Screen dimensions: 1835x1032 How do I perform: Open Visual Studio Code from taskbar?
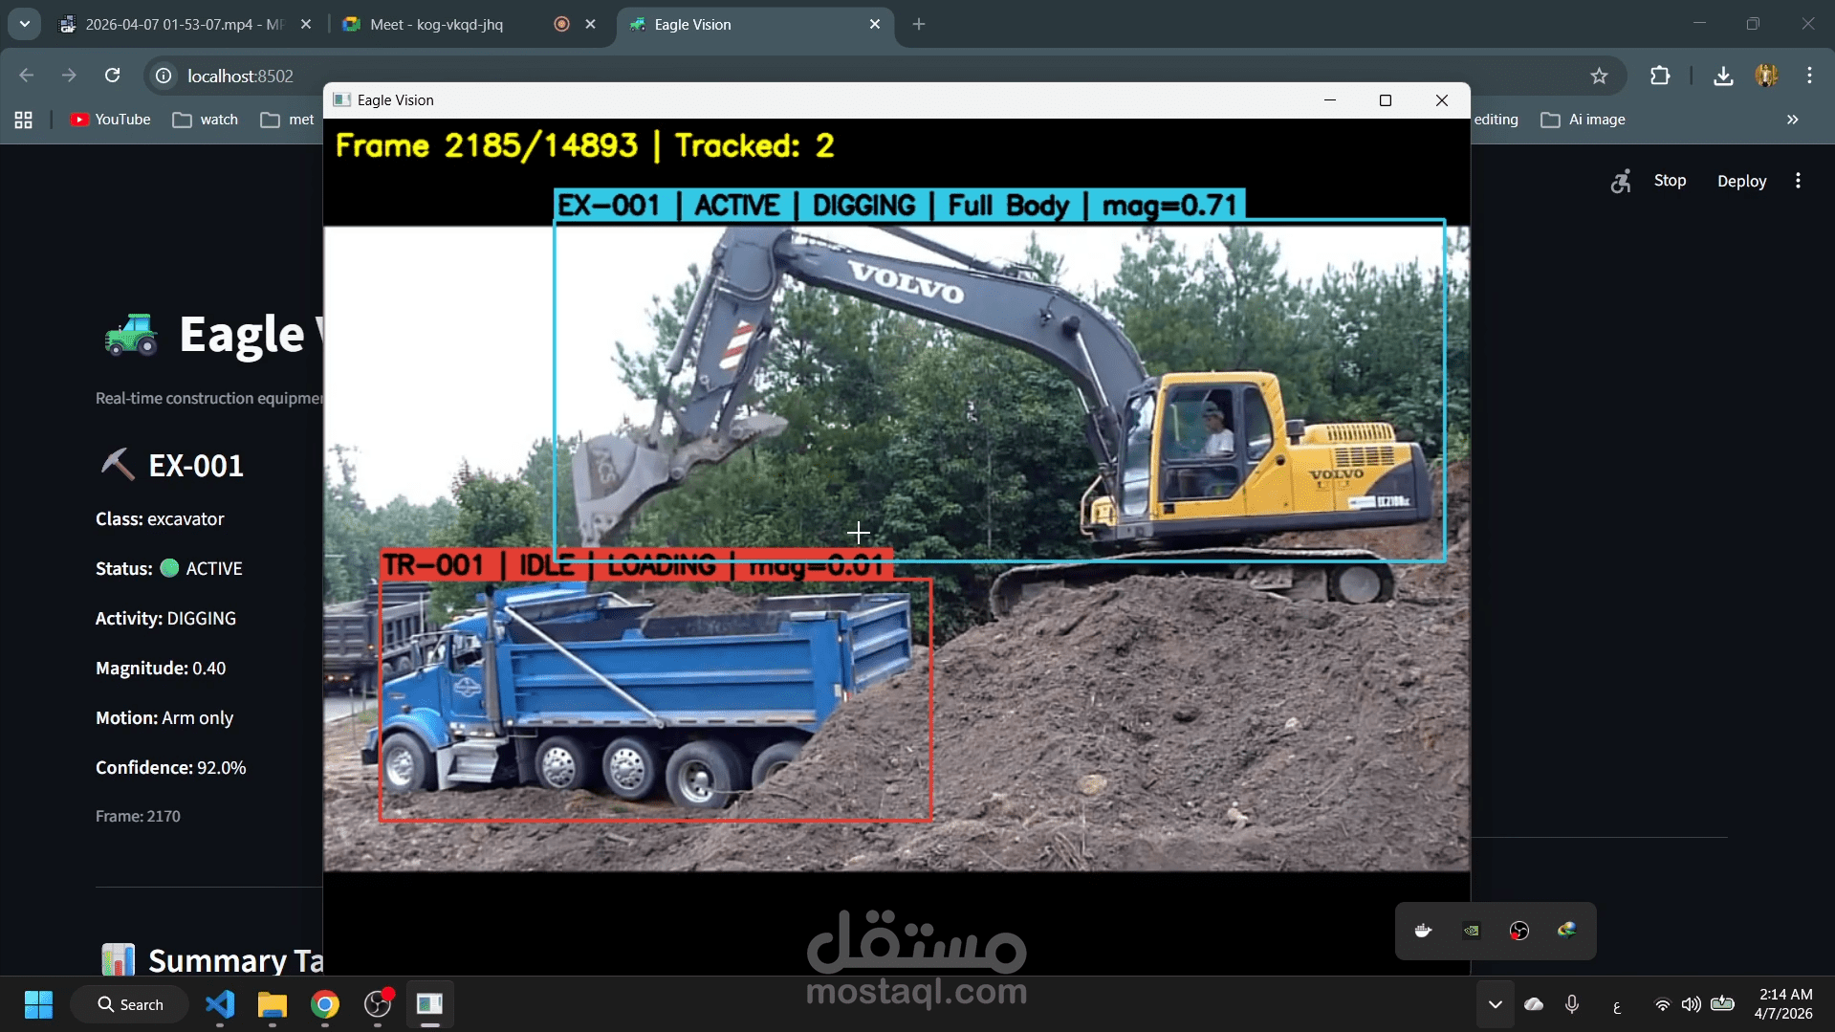point(220,1004)
